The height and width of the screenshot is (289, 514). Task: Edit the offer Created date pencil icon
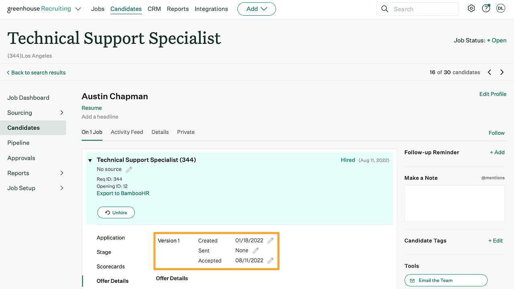269,240
